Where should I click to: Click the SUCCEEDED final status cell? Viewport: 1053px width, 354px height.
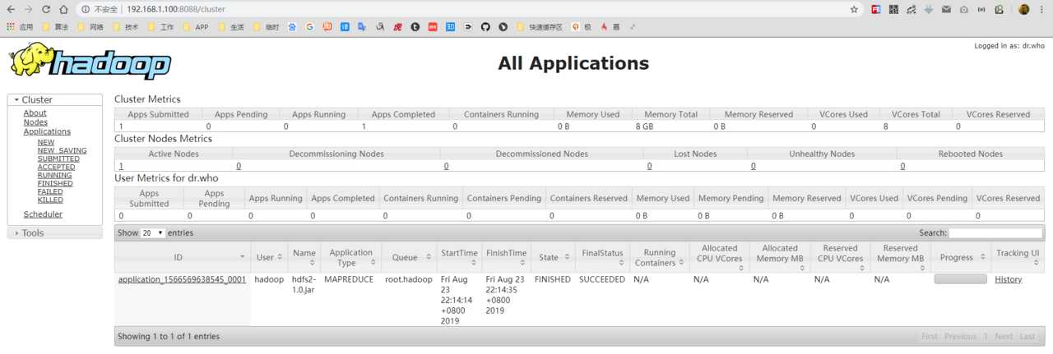point(602,279)
